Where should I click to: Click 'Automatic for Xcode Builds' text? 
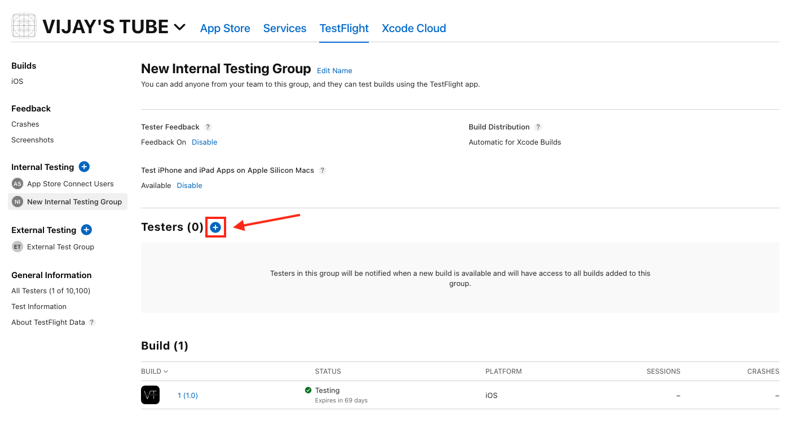tap(515, 142)
